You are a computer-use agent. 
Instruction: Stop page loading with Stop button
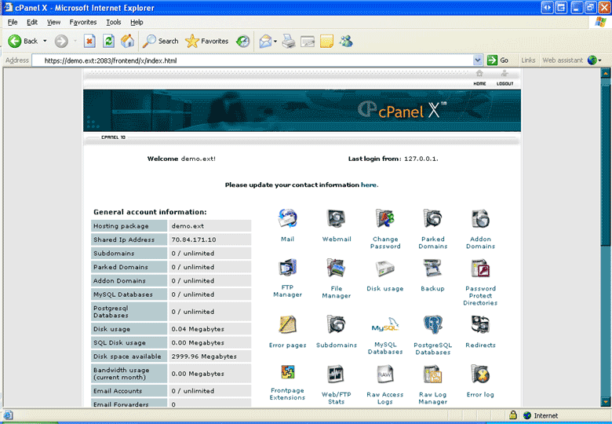click(x=89, y=41)
